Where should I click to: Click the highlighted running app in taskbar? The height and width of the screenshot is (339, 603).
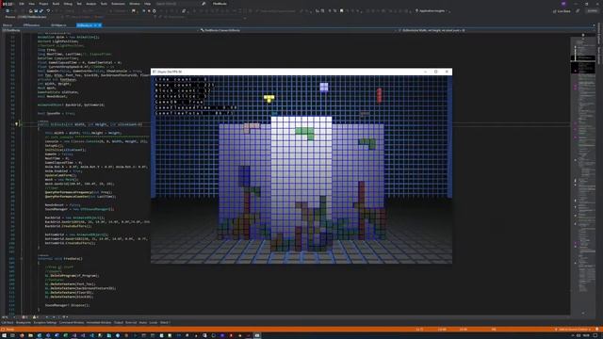coord(257,335)
